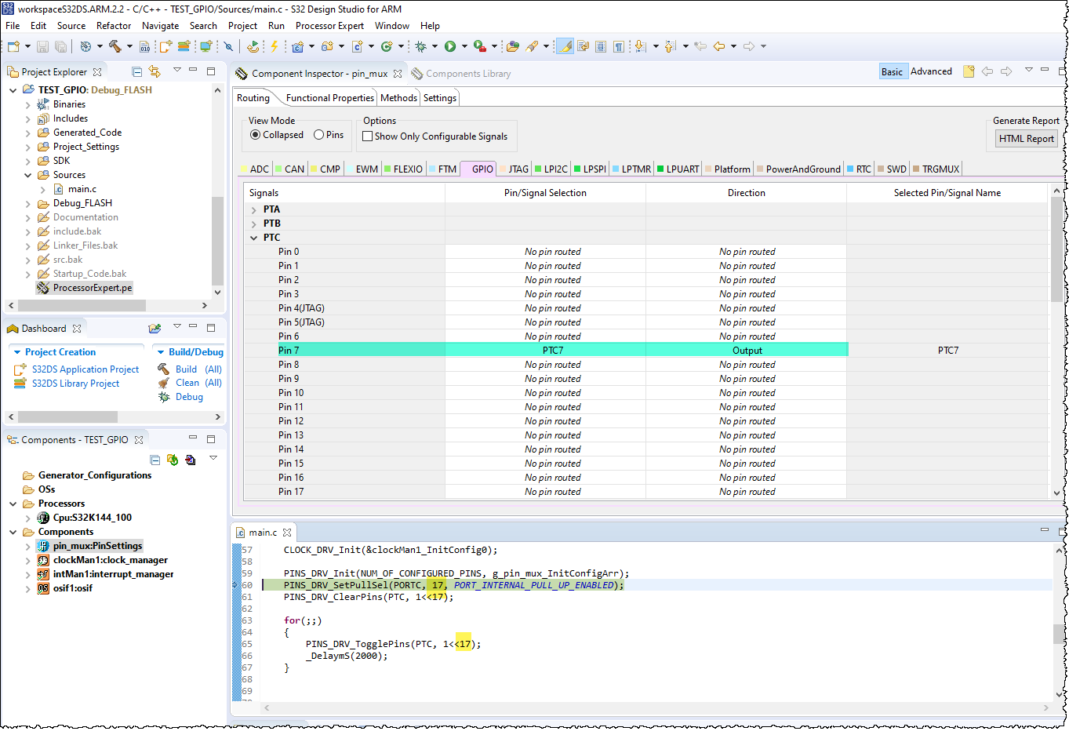Click the lightning bolt toolbar icon
This screenshot has height=731, width=1069.
pos(275,46)
